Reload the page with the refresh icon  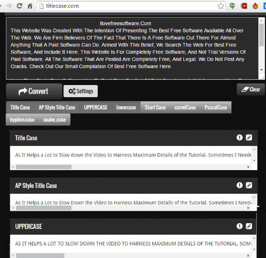pos(19,6)
